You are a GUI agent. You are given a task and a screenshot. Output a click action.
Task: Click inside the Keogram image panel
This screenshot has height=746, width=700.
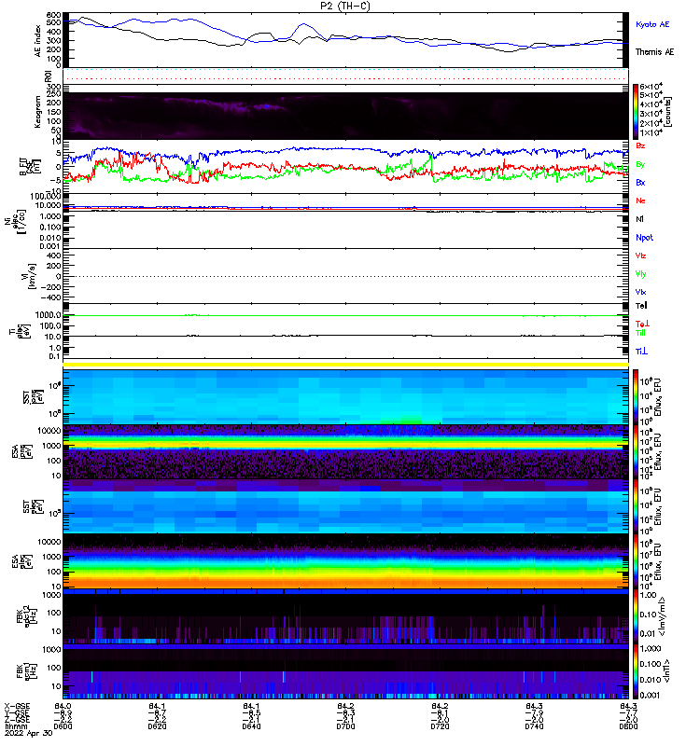coord(345,116)
